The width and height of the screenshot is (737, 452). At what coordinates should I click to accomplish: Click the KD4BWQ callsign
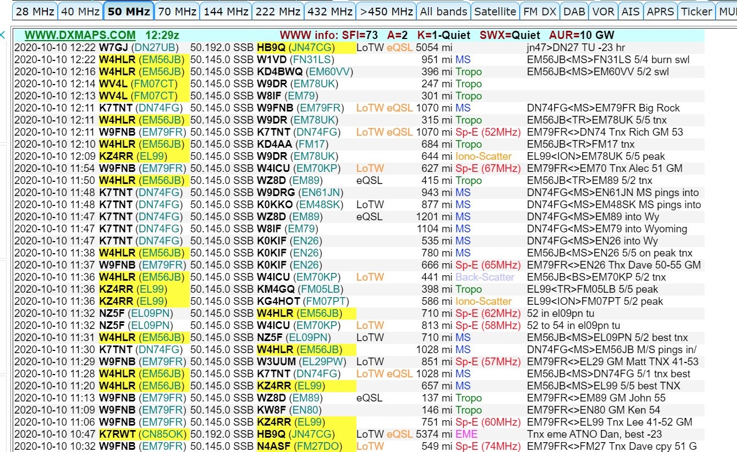[280, 72]
